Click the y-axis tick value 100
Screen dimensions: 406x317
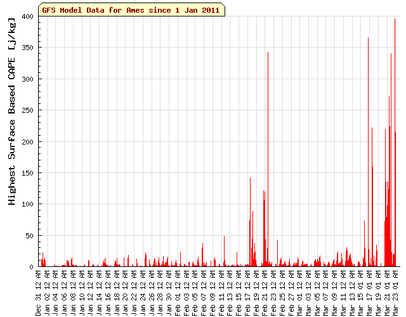(x=28, y=204)
